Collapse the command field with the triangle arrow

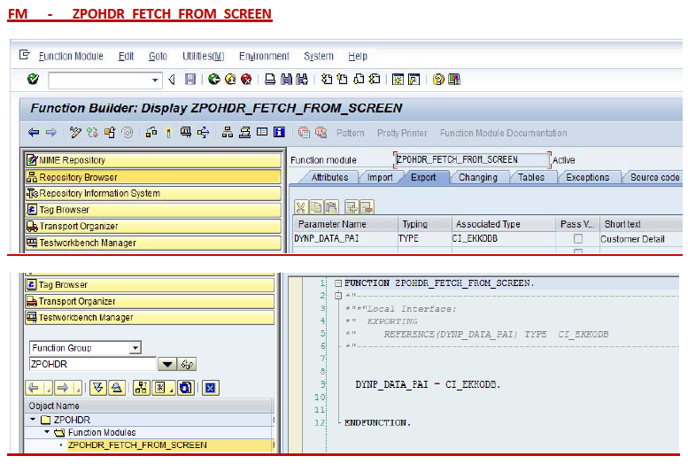click(172, 80)
